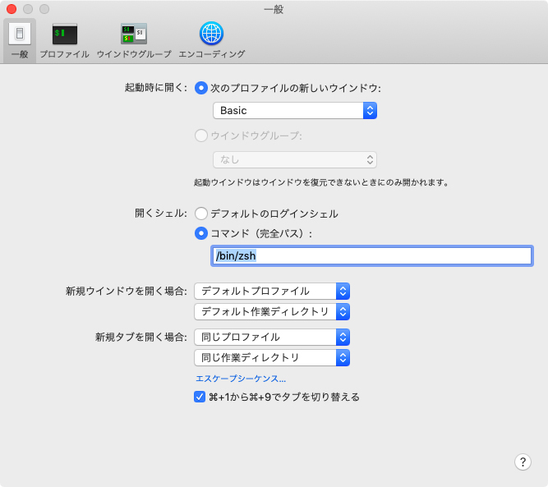
Task: Click the 一般 window title text
Action: [x=274, y=9]
